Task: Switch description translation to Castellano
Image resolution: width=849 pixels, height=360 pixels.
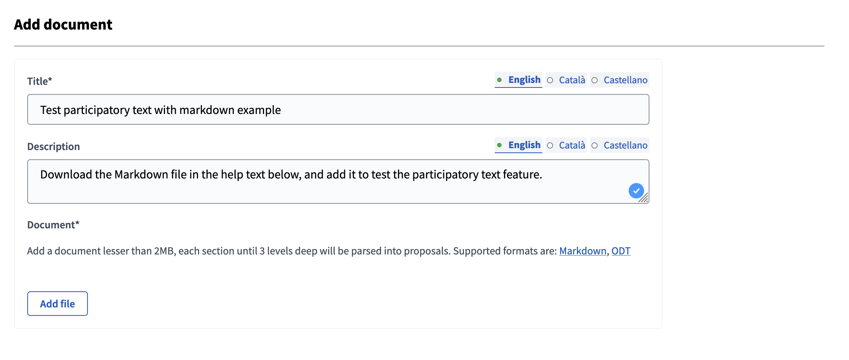Action: pos(625,145)
